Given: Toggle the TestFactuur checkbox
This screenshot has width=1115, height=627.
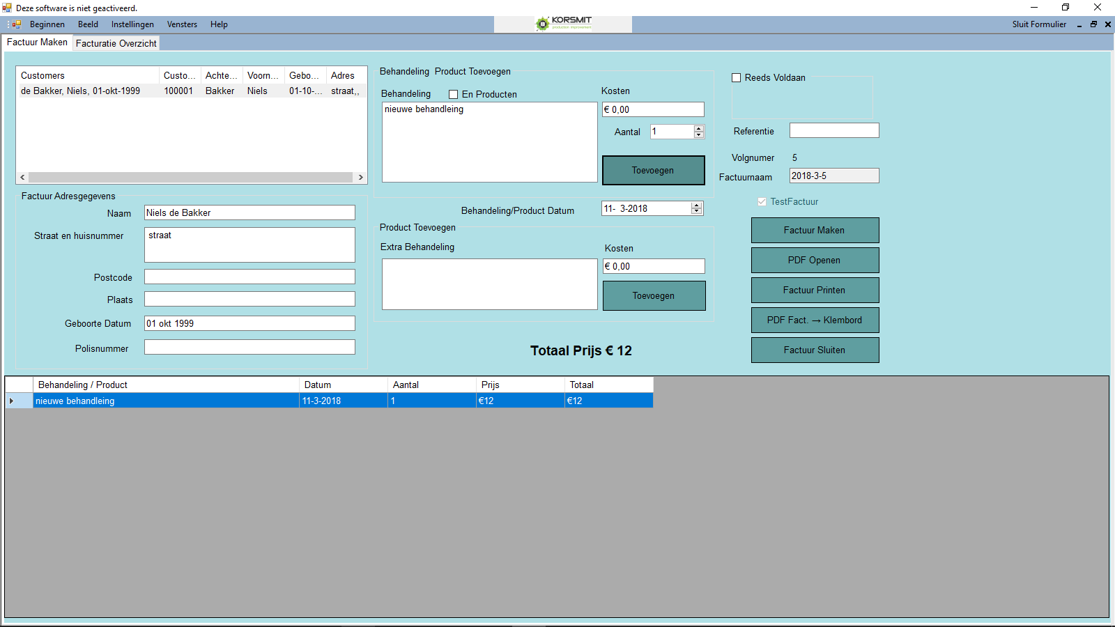Looking at the screenshot, I should pos(762,202).
